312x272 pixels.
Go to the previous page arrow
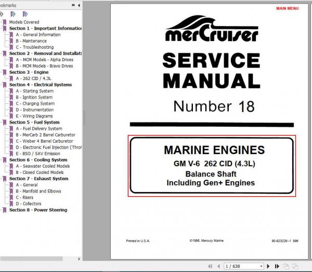tap(219, 266)
